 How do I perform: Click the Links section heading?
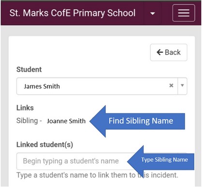coord(25,108)
